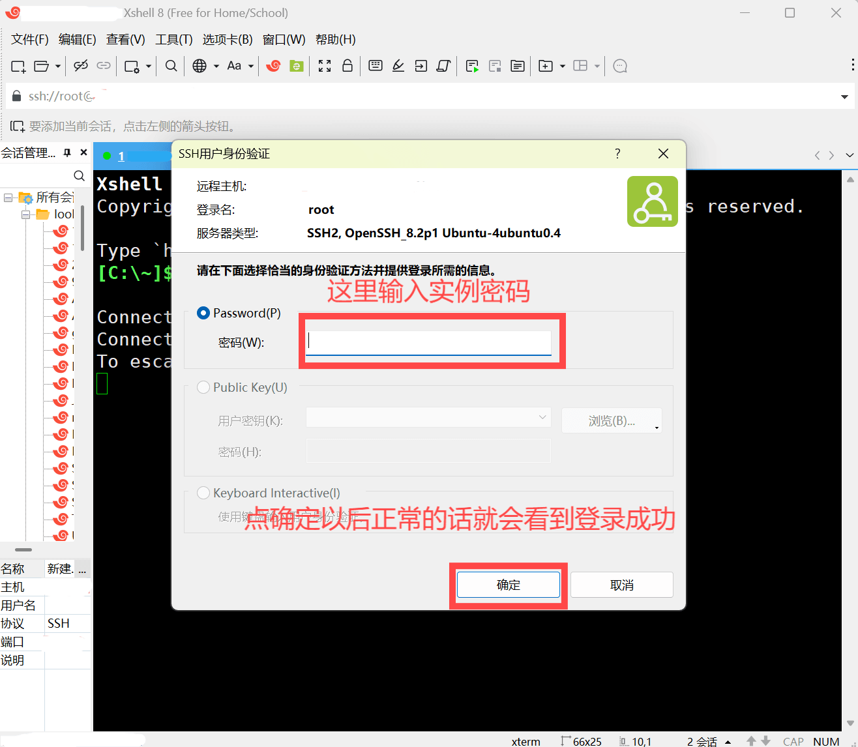
Task: Select the Password authentication radio button
Action: 203,314
